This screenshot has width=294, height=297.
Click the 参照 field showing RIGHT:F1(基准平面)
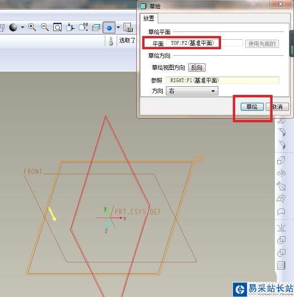pyautogui.click(x=222, y=80)
